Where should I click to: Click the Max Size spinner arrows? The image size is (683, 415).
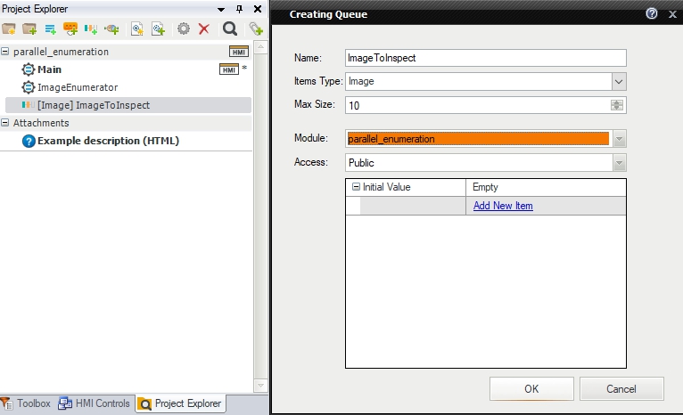pyautogui.click(x=616, y=105)
